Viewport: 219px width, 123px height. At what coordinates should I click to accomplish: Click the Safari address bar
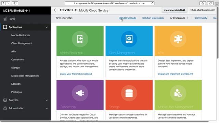(x=109, y=3)
